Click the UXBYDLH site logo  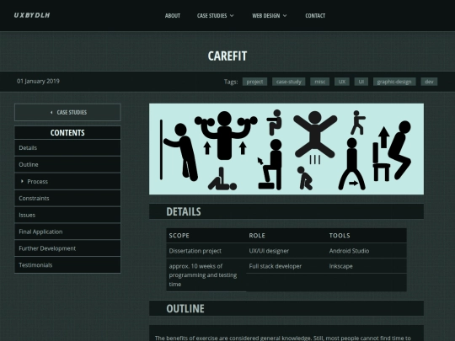pyautogui.click(x=32, y=15)
